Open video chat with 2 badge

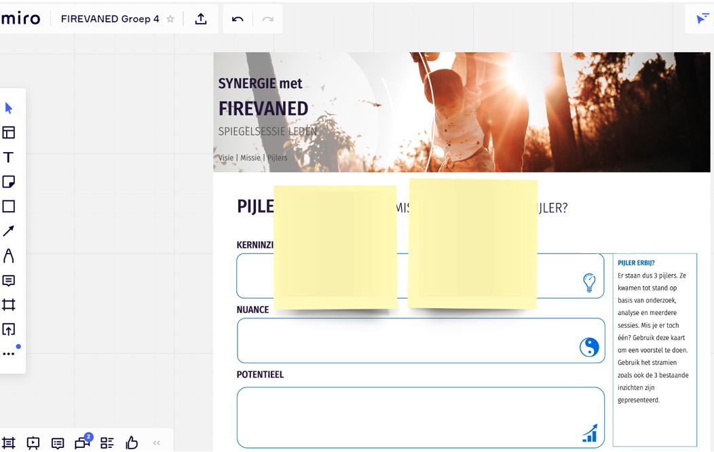82,443
